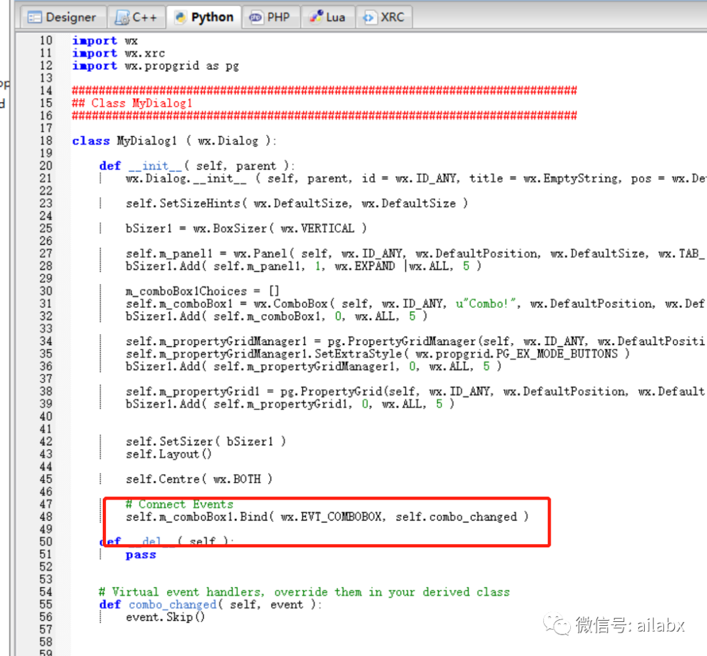Click the 'm_comboBox1Choices = []' line

(202, 291)
